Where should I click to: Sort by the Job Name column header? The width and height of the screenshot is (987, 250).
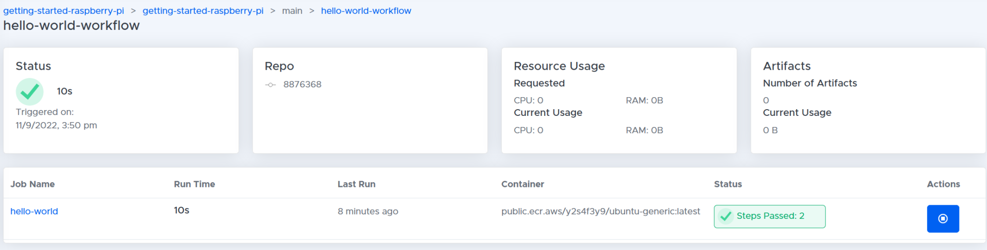[x=33, y=184]
